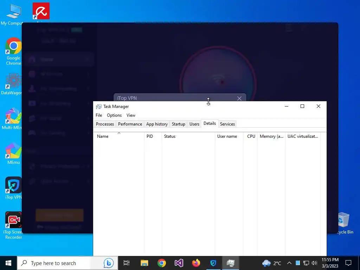
Task: Open the notification center icon
Action: point(348,263)
